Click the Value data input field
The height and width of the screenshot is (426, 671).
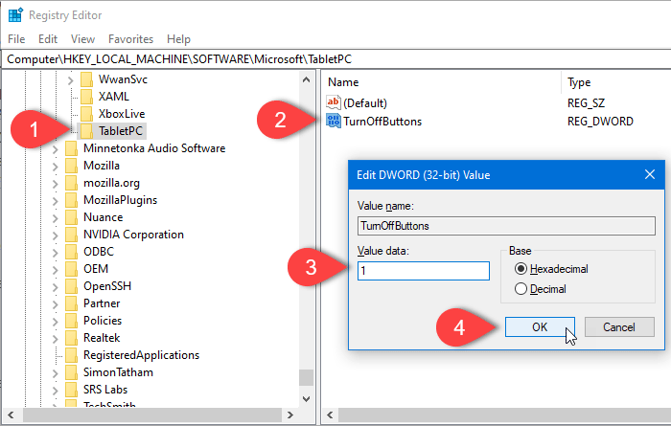tap(423, 271)
